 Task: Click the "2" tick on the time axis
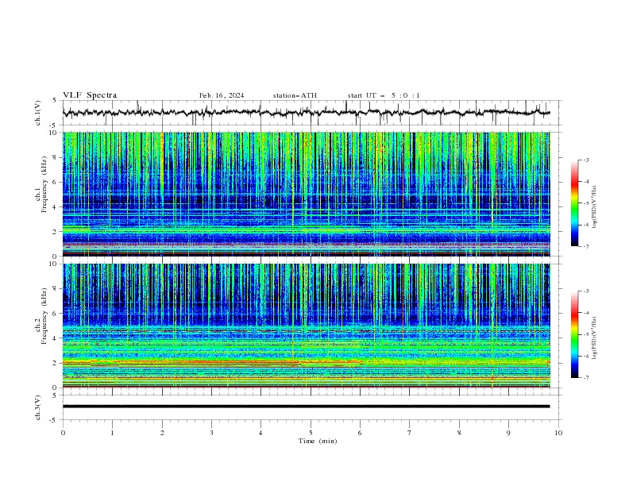162,433
